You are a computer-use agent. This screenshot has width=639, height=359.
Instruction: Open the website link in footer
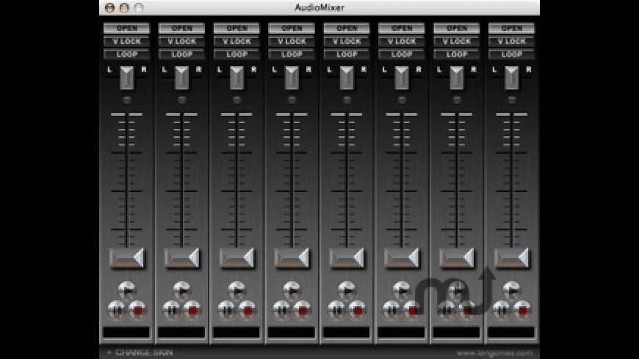tap(494, 352)
